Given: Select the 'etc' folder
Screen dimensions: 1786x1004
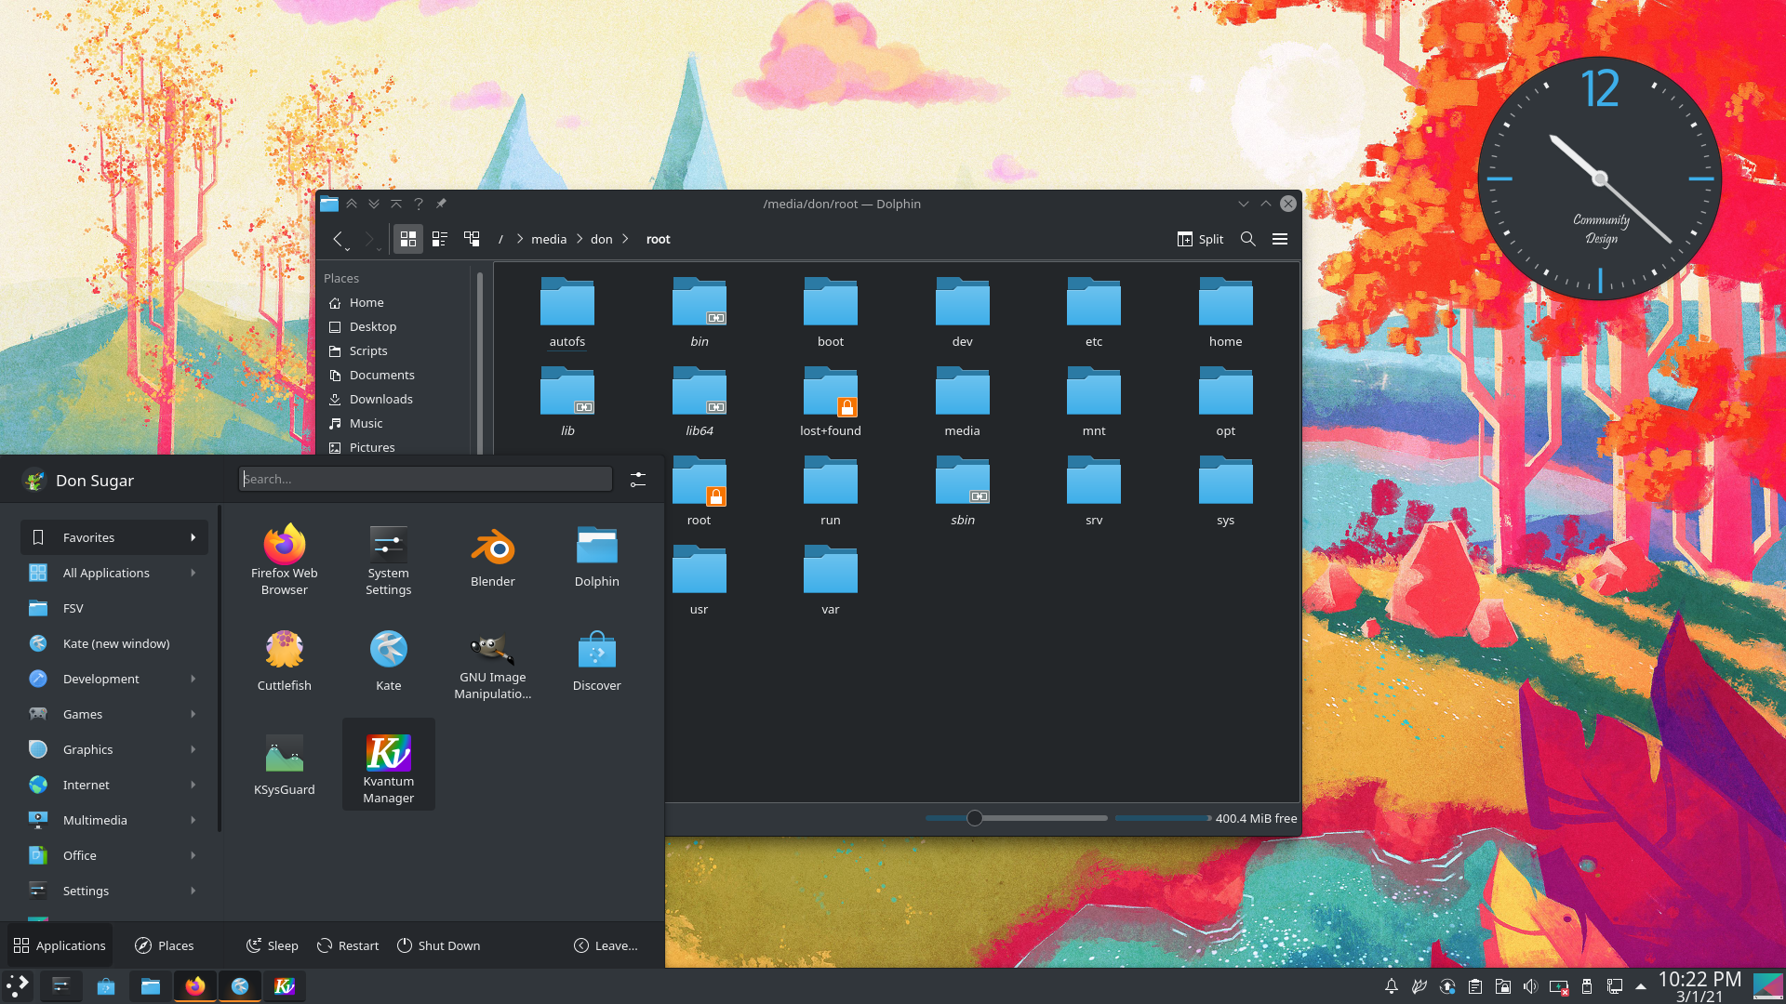Looking at the screenshot, I should tap(1094, 312).
